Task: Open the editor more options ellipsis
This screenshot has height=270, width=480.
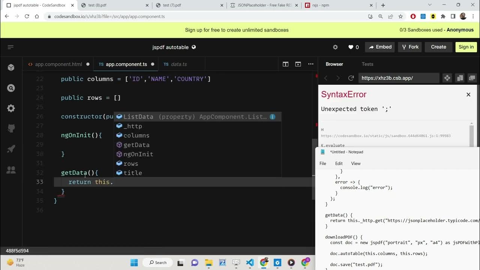Action: click(x=310, y=64)
